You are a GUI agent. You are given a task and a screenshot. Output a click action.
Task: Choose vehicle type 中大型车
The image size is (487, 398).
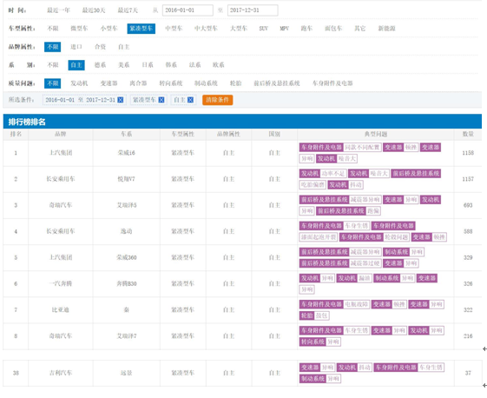tap(206, 29)
